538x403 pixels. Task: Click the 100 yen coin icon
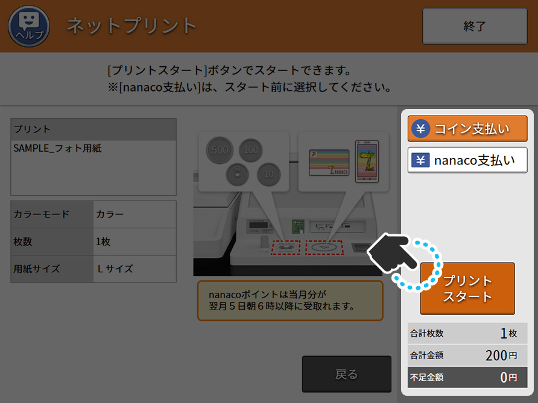[251, 149]
